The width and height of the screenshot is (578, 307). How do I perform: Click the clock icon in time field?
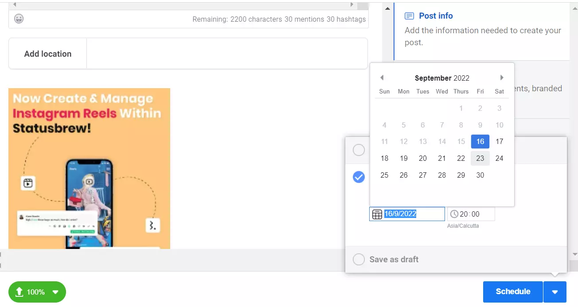(454, 214)
